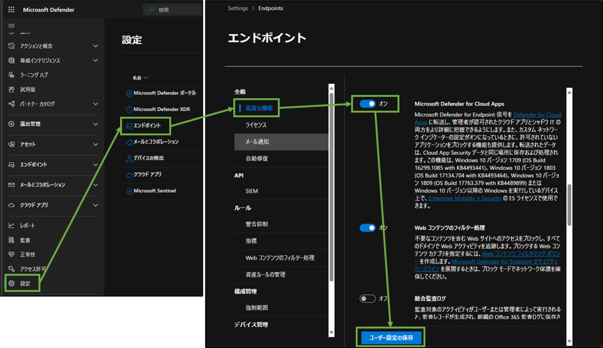Turn off Microsoft Defender for Cloud Apps toggle

tap(368, 103)
